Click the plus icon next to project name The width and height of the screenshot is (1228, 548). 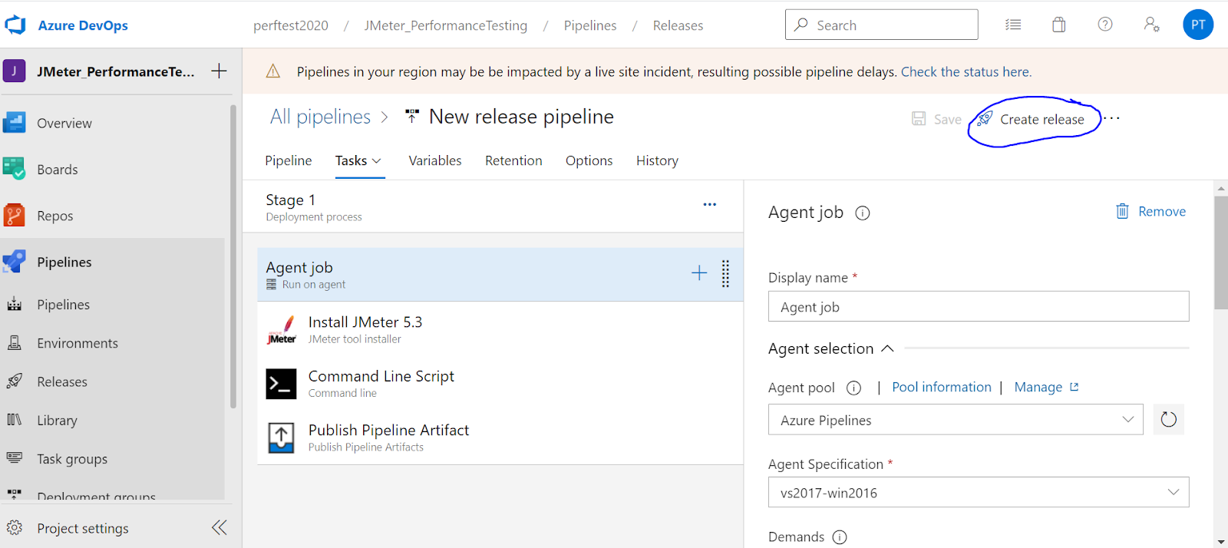pyautogui.click(x=219, y=71)
